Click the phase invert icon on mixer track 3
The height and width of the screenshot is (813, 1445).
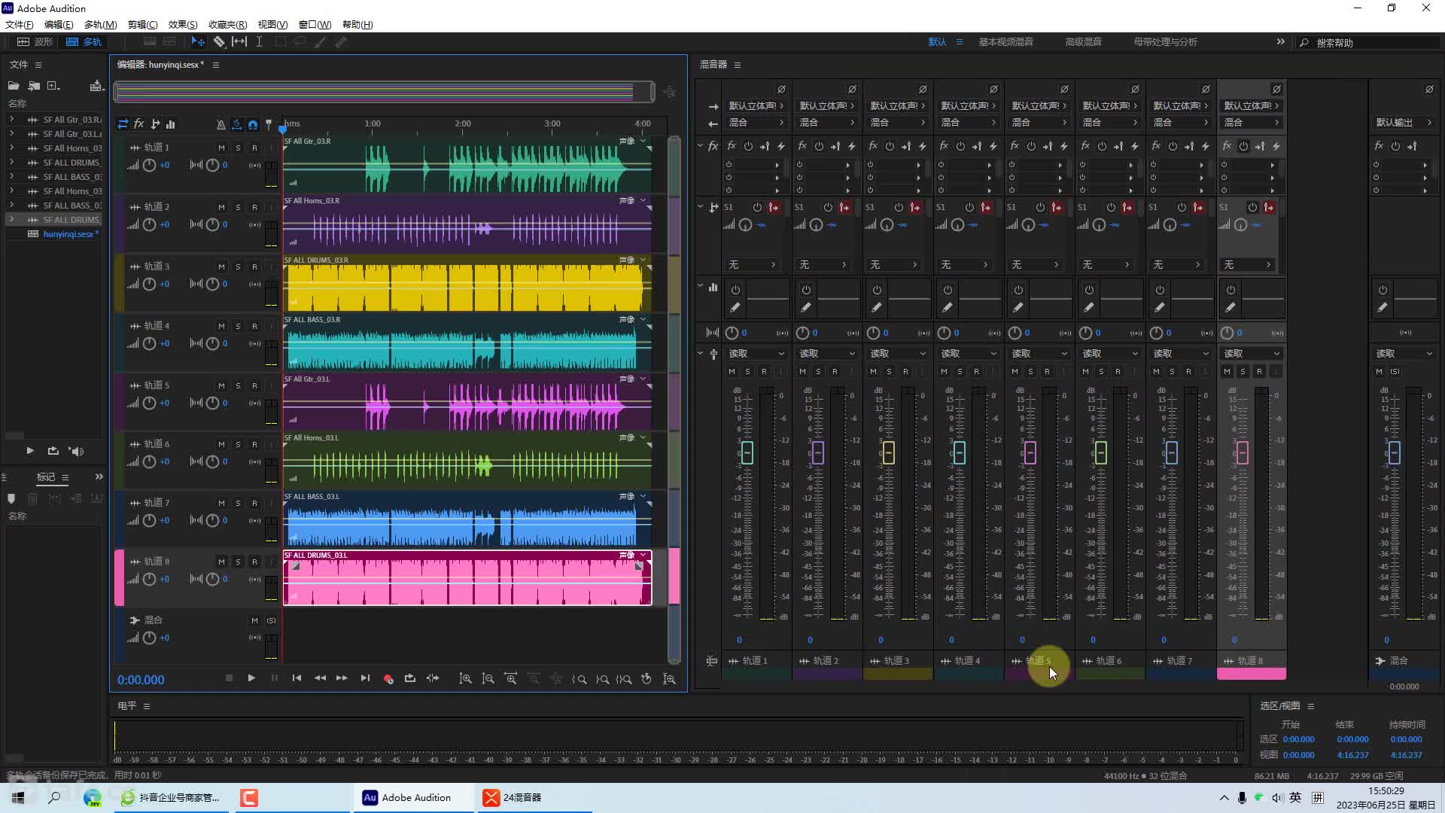pos(923,89)
